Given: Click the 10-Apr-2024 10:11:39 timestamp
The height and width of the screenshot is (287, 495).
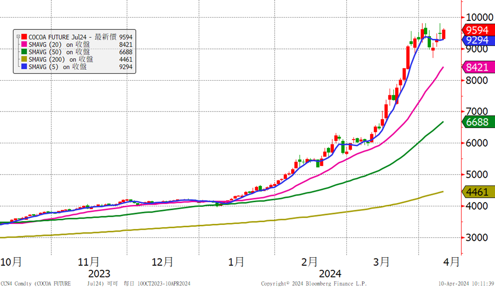Looking at the screenshot, I should click(x=466, y=283).
